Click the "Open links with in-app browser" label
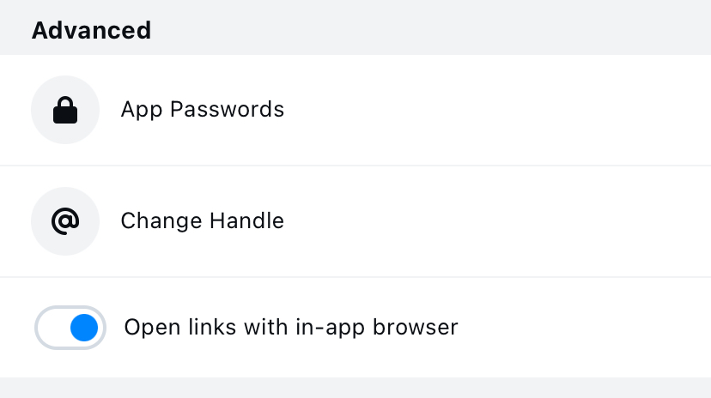711x398 pixels. pos(291,328)
